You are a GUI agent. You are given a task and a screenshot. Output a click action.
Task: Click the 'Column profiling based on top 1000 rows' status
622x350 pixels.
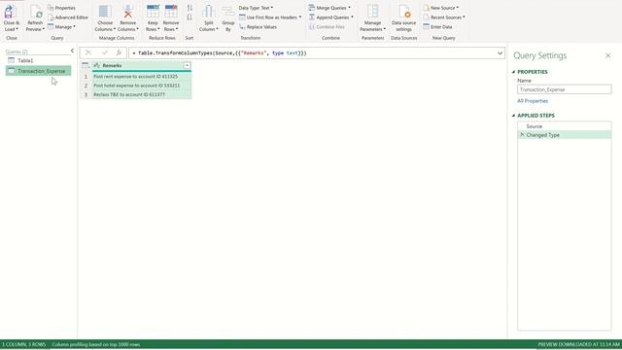95,344
